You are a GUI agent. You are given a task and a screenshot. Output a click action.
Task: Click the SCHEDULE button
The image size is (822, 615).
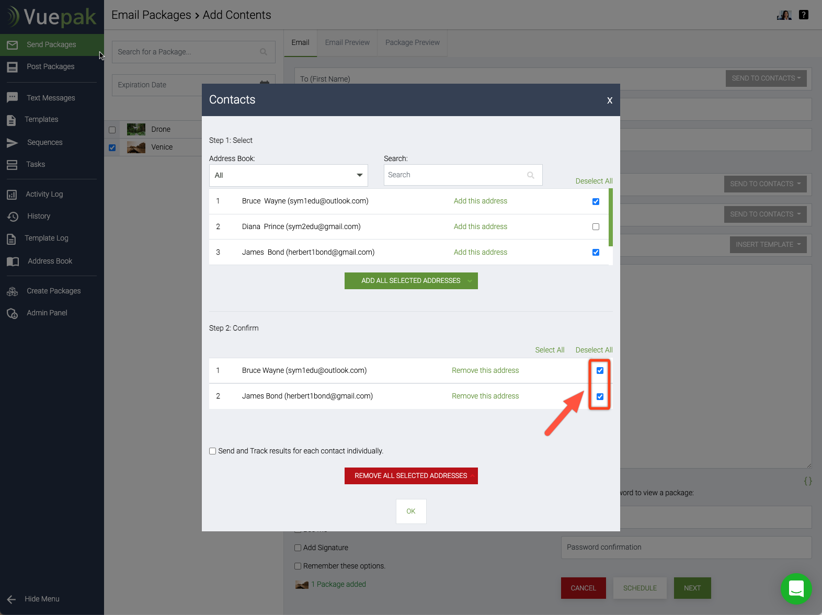640,588
